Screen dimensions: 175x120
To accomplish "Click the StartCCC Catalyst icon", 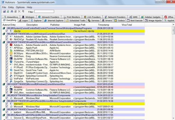I will [x=11, y=73].
